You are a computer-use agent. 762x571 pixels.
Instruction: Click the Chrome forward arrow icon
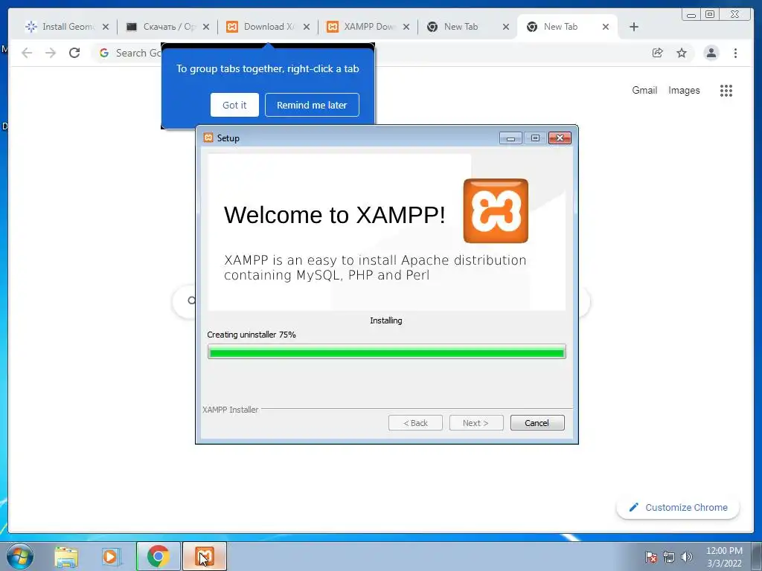[51, 53]
